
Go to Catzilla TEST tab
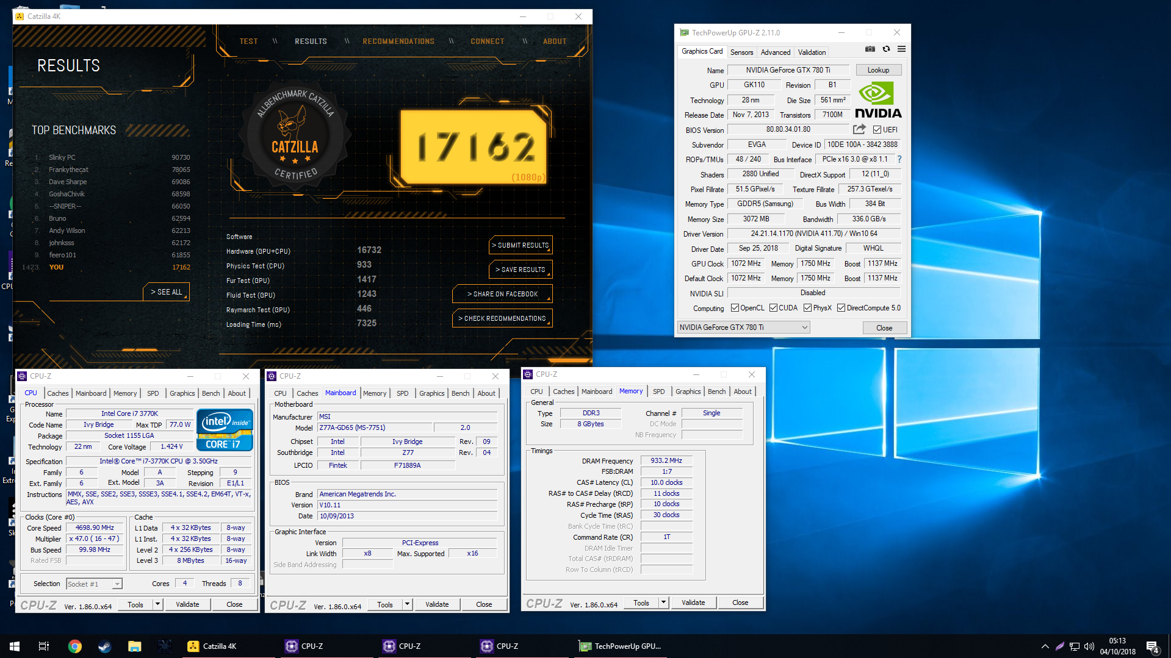pyautogui.click(x=249, y=41)
